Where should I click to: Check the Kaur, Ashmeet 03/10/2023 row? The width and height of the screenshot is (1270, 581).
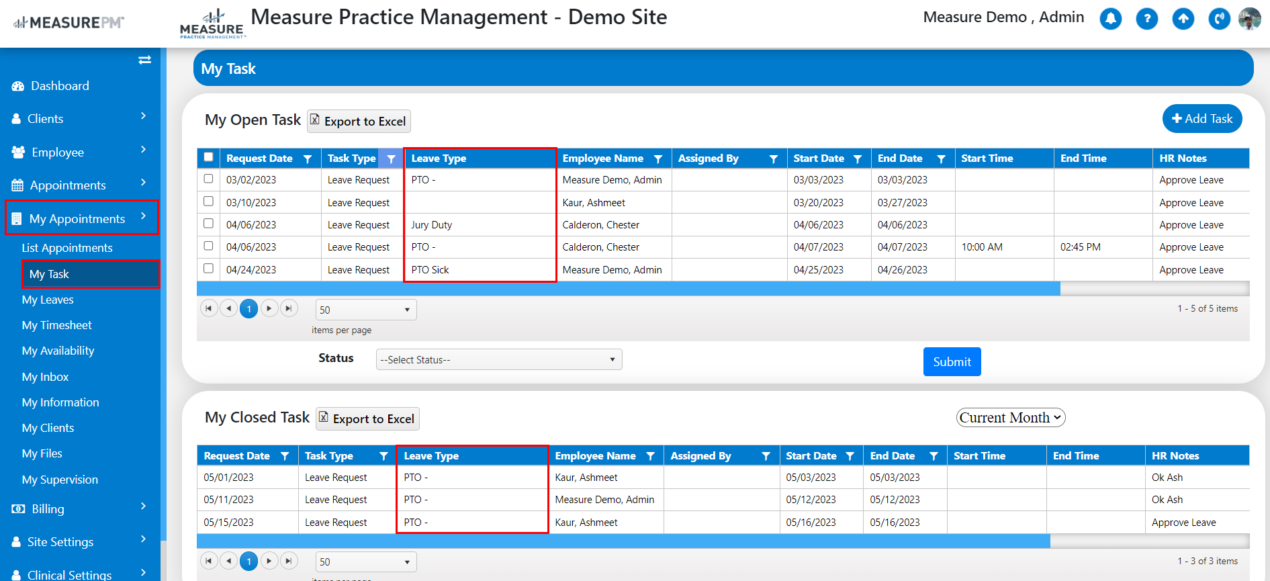click(208, 201)
